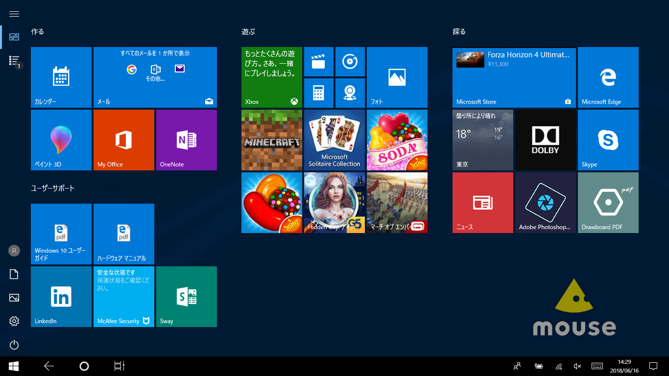Open Task View from the taskbar
669x376 pixels.
pos(119,366)
